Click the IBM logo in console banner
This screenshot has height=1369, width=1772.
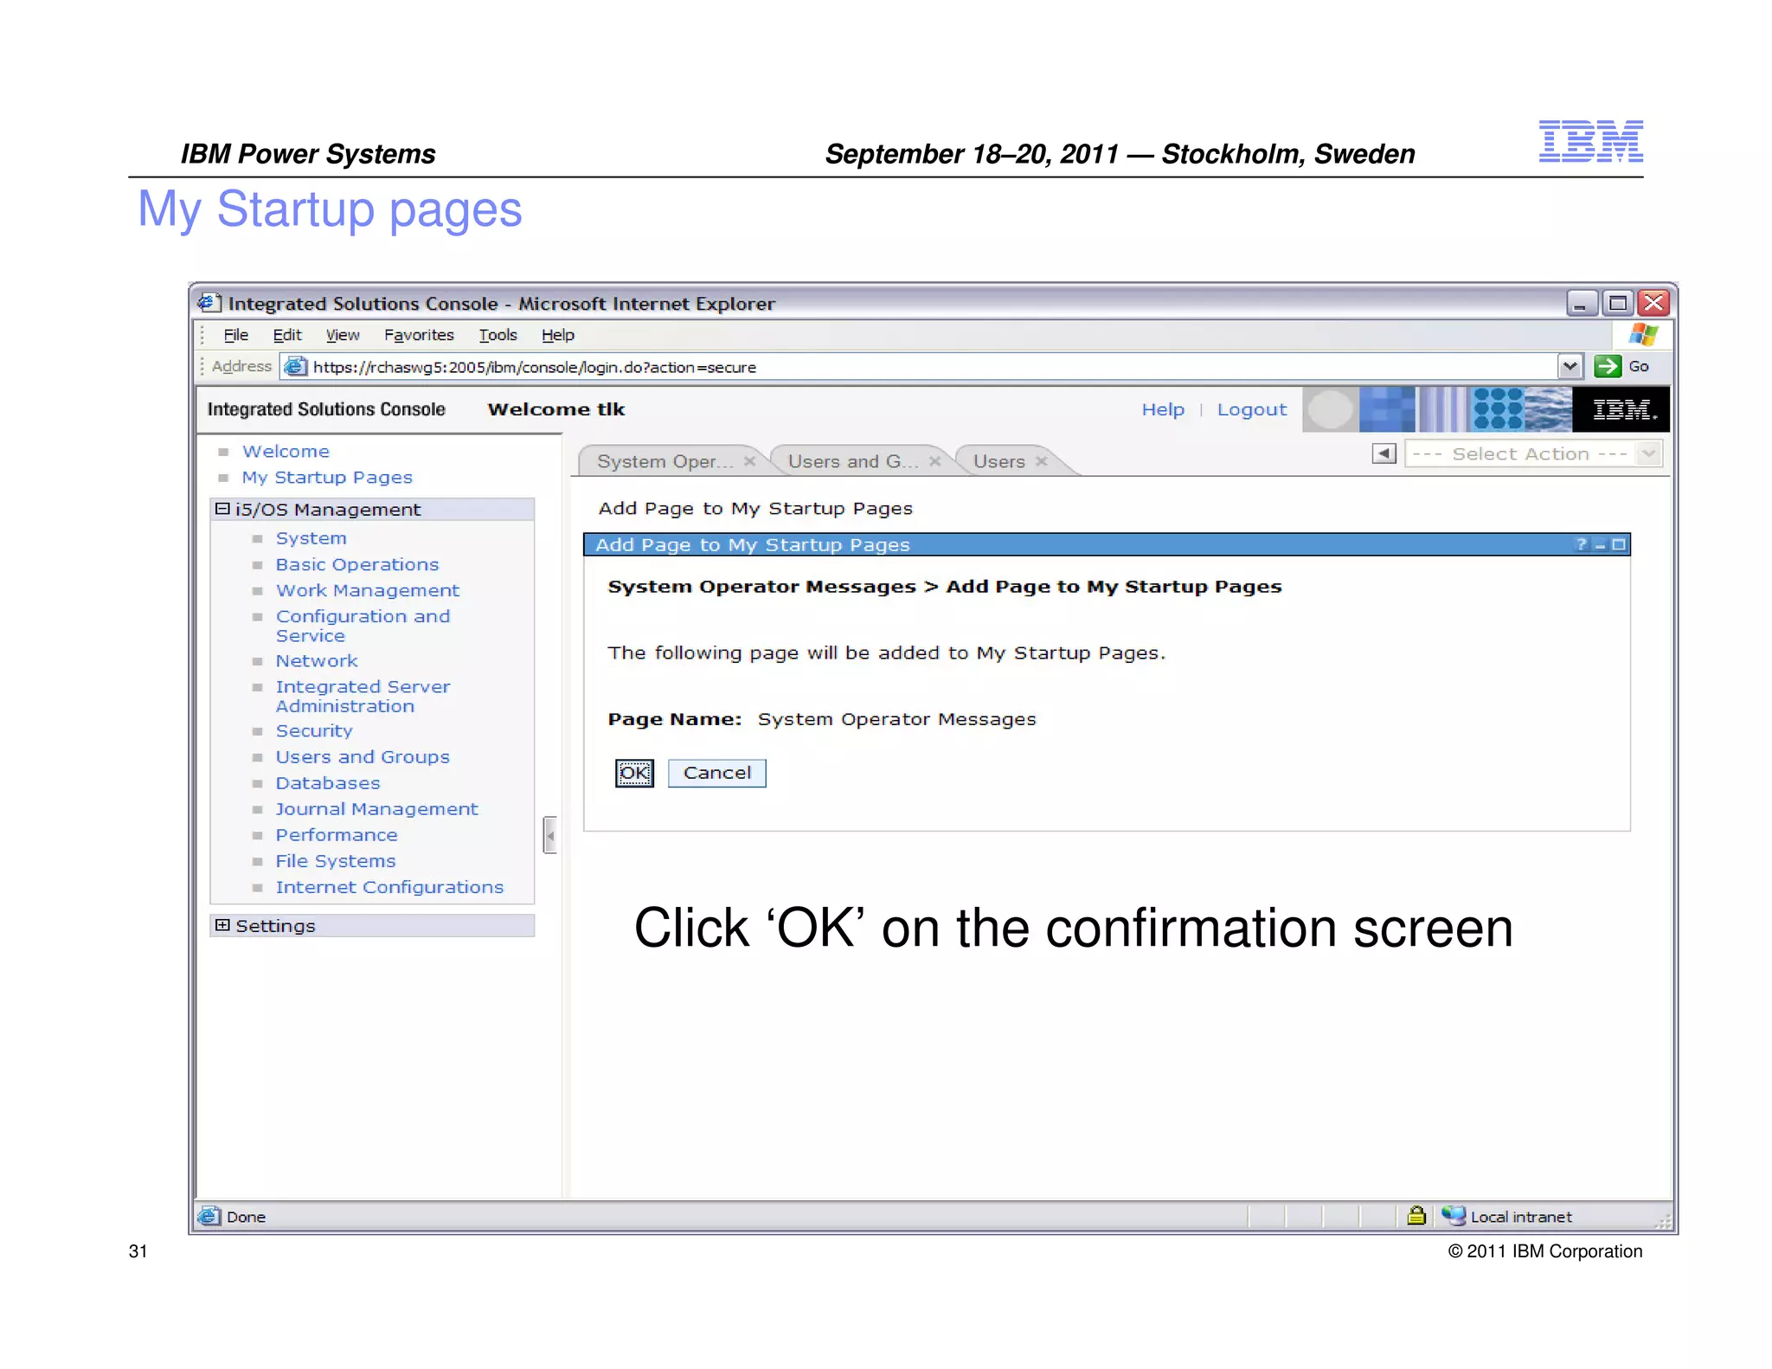[x=1621, y=409]
